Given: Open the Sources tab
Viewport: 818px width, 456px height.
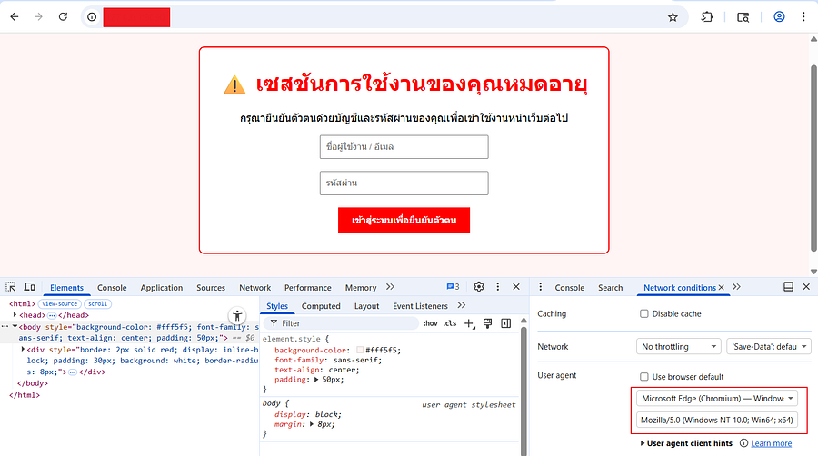Looking at the screenshot, I should pyautogui.click(x=211, y=288).
